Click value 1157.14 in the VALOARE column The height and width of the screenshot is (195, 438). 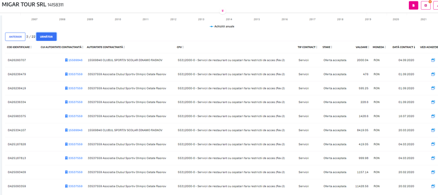click(x=363, y=172)
